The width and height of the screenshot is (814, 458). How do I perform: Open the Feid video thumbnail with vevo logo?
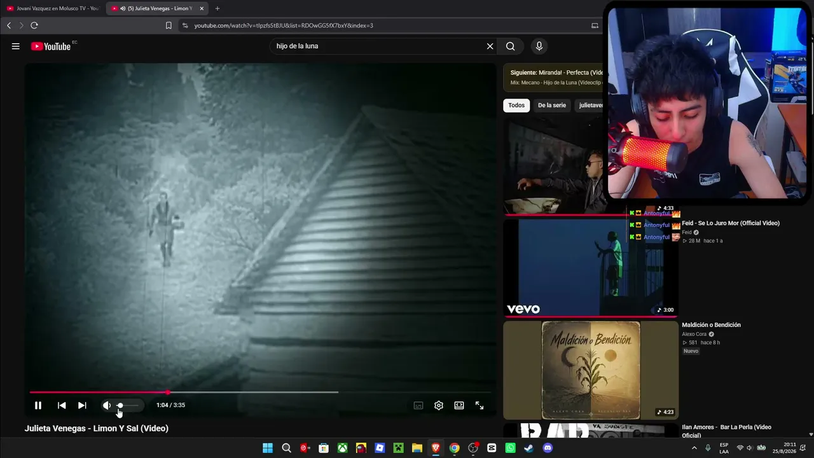[x=591, y=267]
